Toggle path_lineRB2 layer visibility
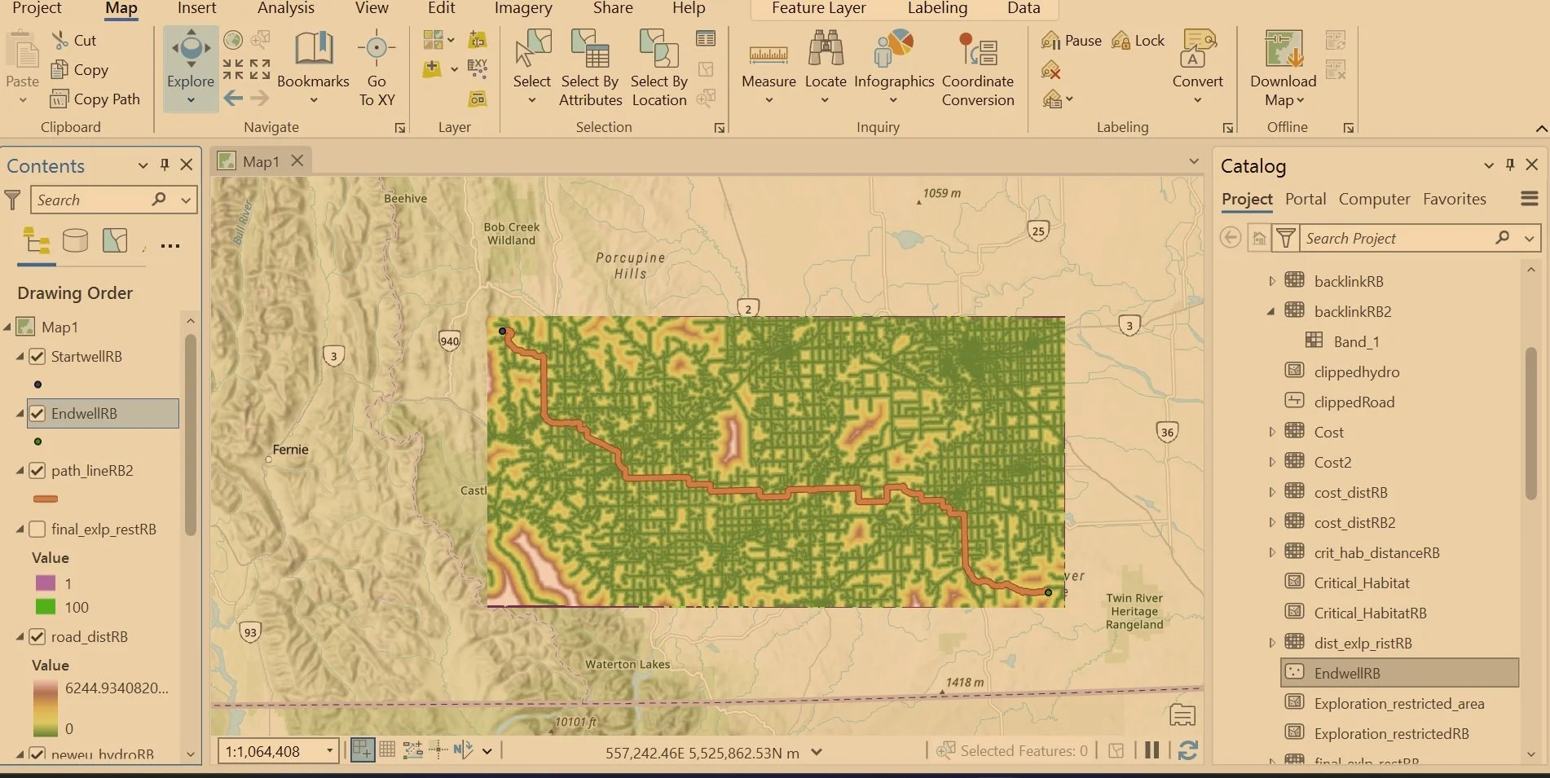Screen dimensions: 1550x778 tap(37, 470)
